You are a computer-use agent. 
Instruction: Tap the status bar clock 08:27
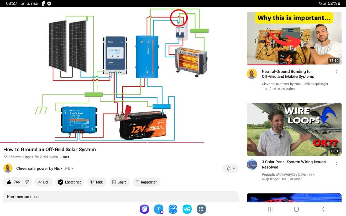(11, 3)
